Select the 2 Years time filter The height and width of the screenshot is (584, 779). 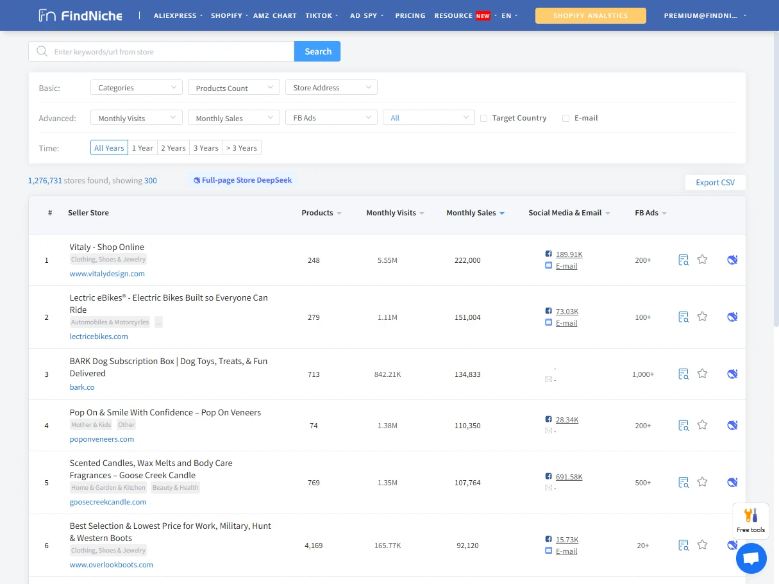[x=173, y=148]
